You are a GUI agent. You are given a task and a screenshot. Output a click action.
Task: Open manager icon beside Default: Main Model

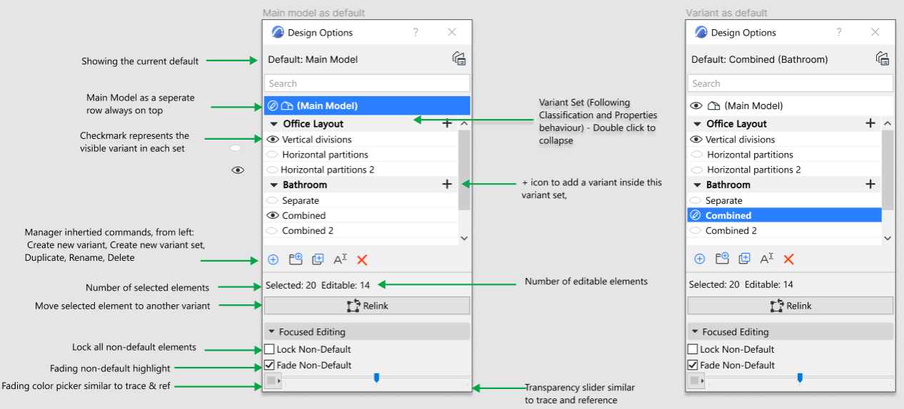459,59
